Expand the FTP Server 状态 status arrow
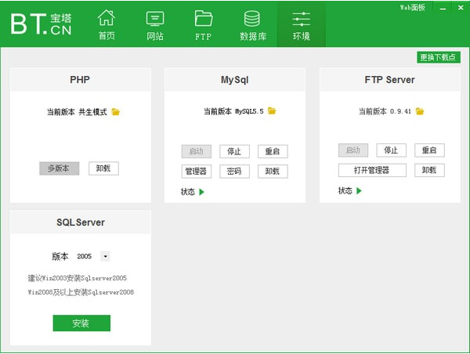The height and width of the screenshot is (354, 470). [x=360, y=190]
